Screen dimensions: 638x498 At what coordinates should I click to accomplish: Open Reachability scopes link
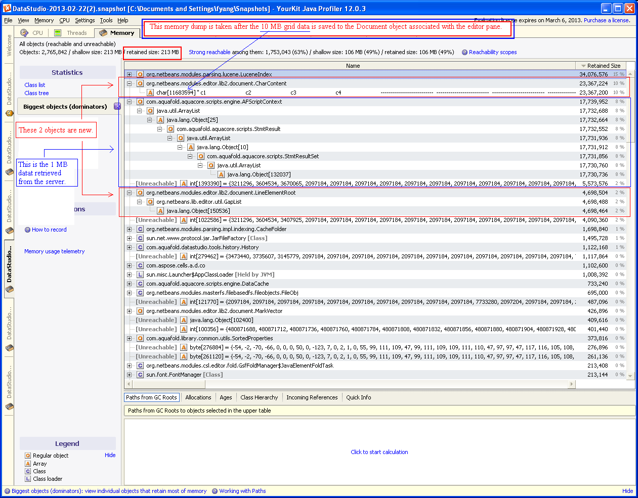[x=493, y=52]
